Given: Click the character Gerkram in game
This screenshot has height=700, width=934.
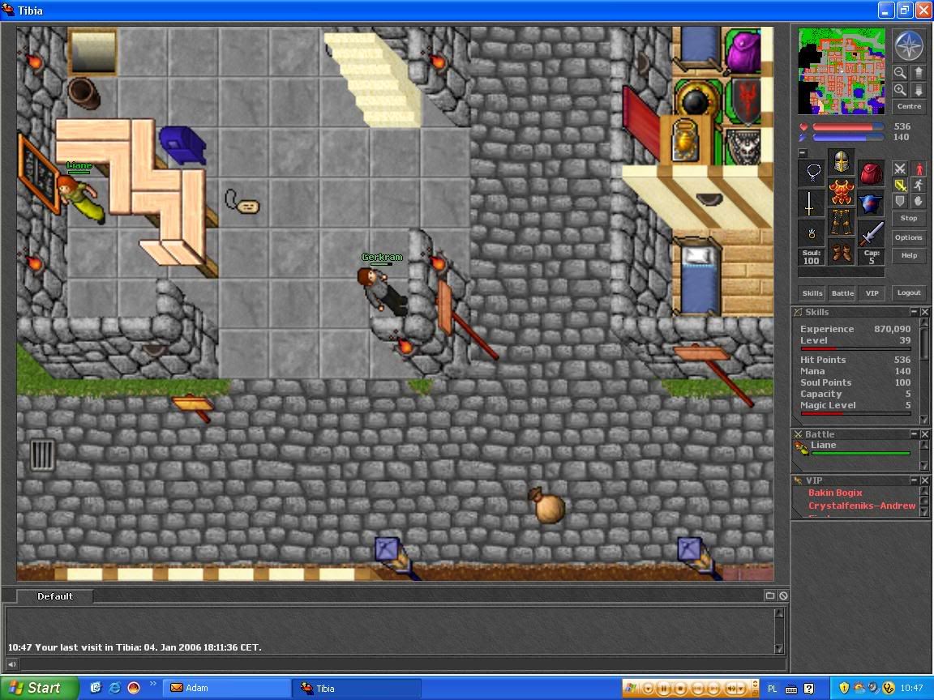Looking at the screenshot, I should pos(381,291).
